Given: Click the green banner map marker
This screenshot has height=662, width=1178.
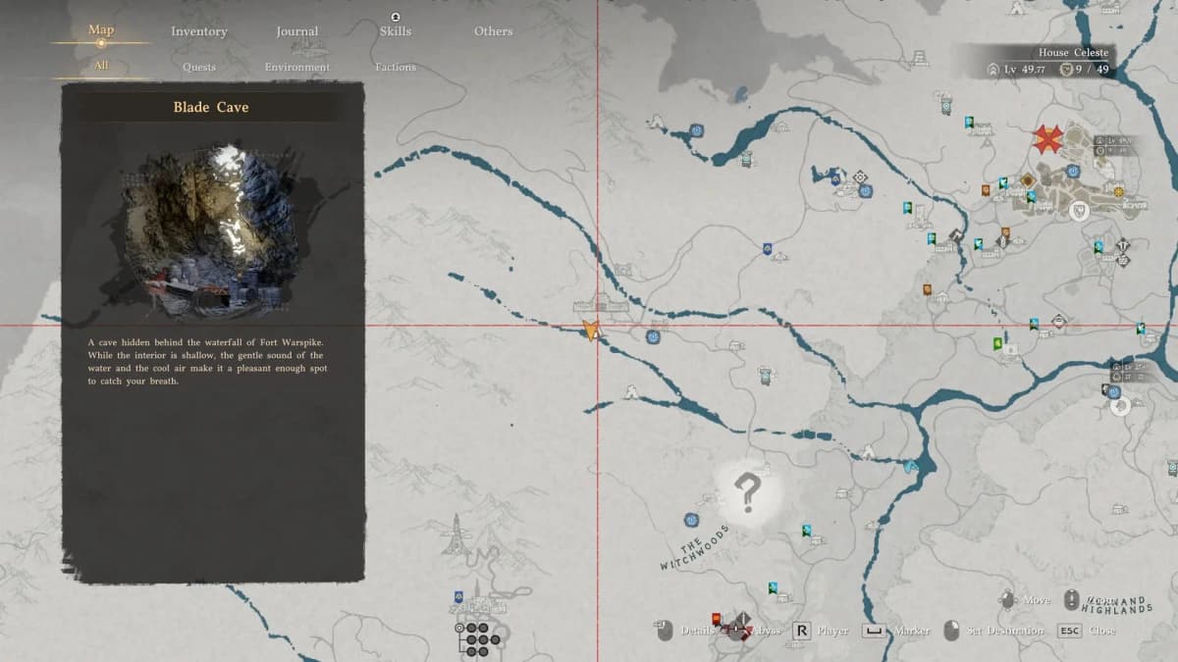Looking at the screenshot, I should click(x=998, y=343).
